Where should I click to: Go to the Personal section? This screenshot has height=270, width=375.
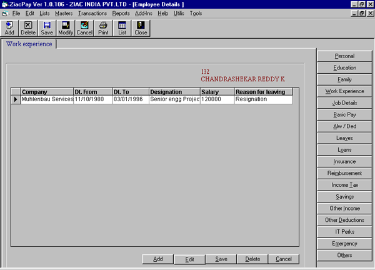[x=344, y=56]
